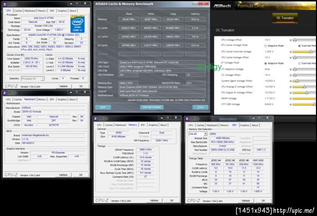Click OK in the CPU-Z Memory window
The image size is (317, 216).
point(172,201)
